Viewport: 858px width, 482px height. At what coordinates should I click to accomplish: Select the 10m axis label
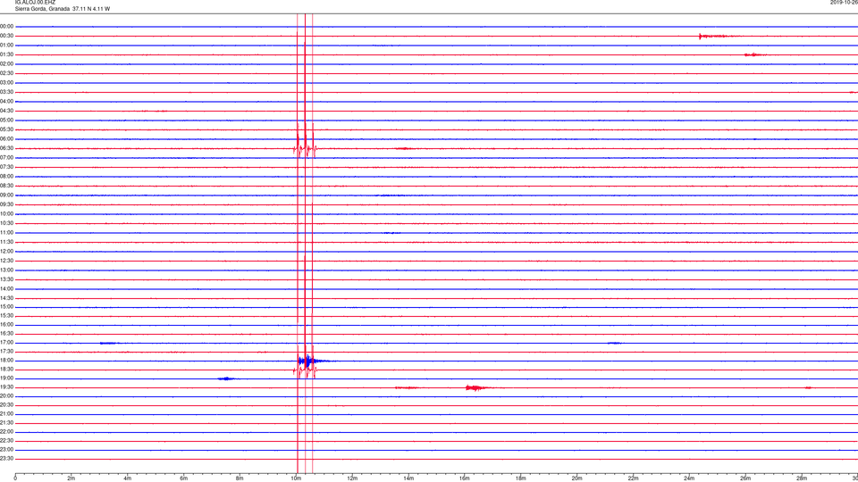click(x=296, y=478)
